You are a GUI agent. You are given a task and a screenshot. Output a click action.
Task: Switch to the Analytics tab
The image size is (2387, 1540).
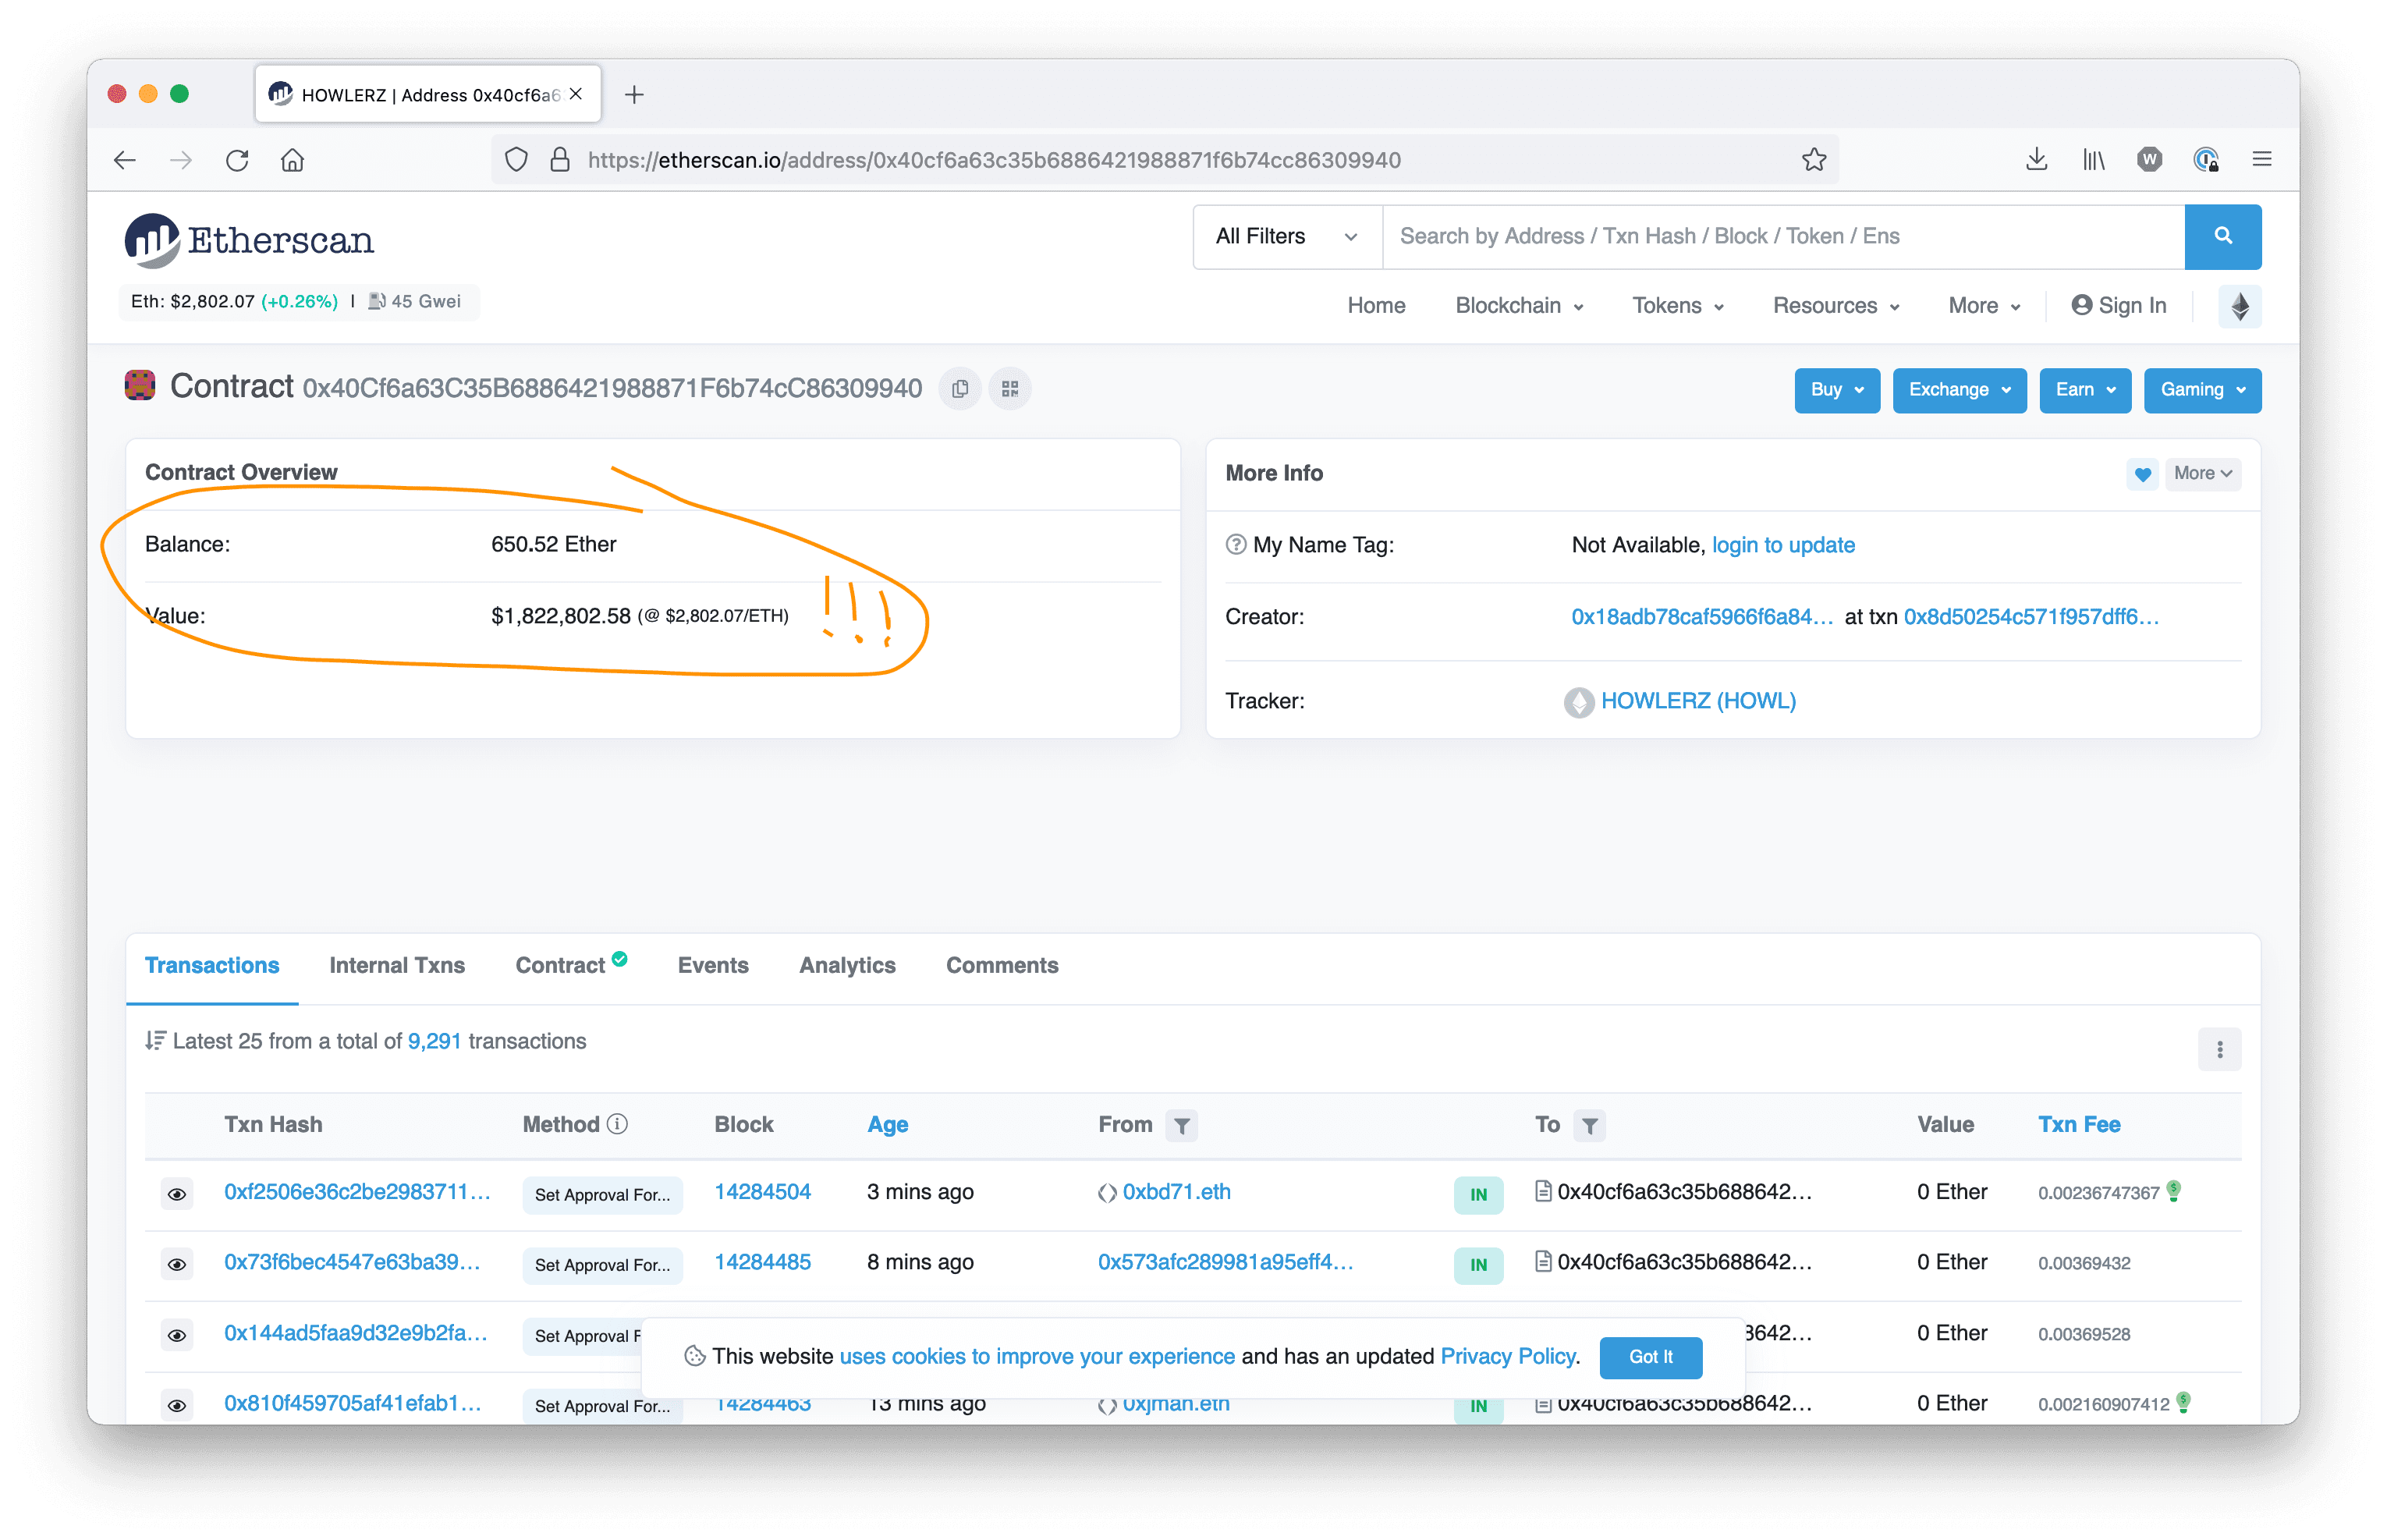pyautogui.click(x=846, y=965)
